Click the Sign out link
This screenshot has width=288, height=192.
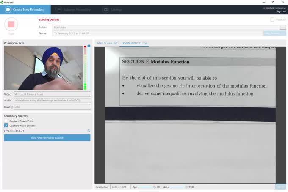(x=281, y=11)
